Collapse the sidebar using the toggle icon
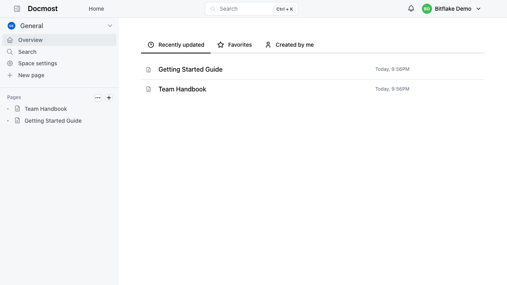 click(x=17, y=9)
